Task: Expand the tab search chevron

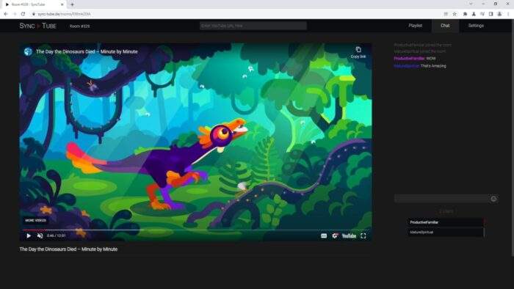Action: [471, 4]
